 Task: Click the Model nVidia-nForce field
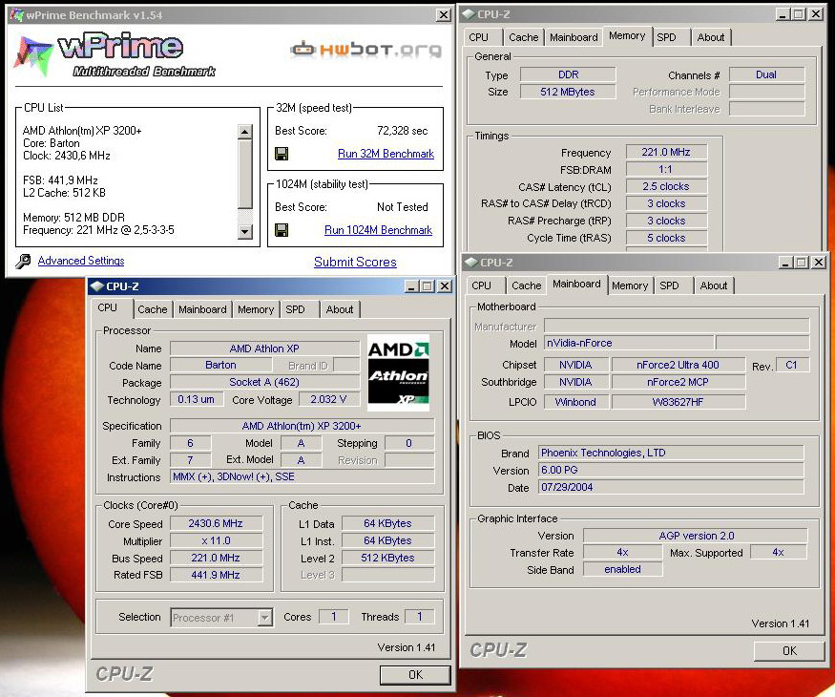pyautogui.click(x=629, y=343)
